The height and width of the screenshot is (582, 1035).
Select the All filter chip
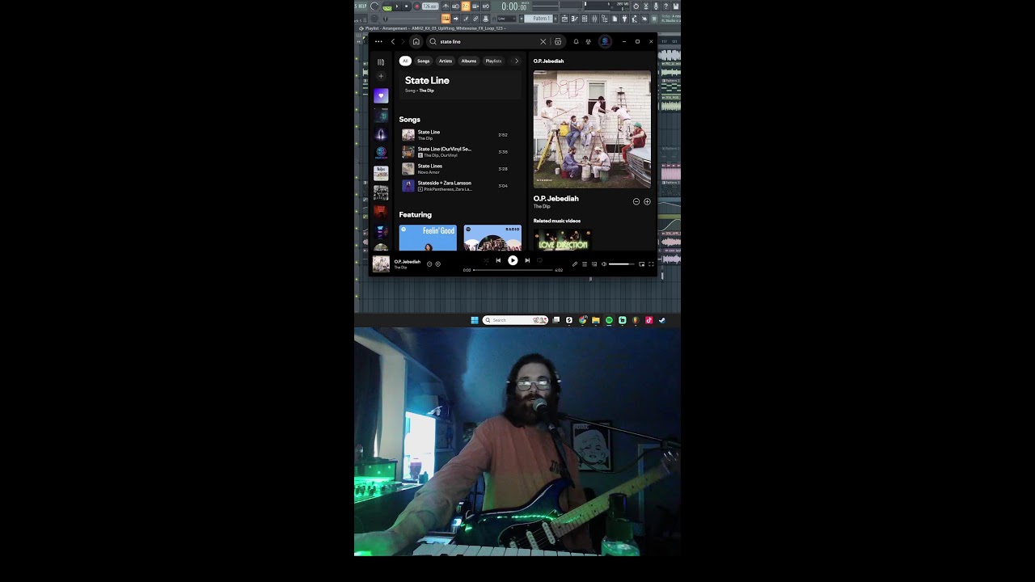point(405,61)
